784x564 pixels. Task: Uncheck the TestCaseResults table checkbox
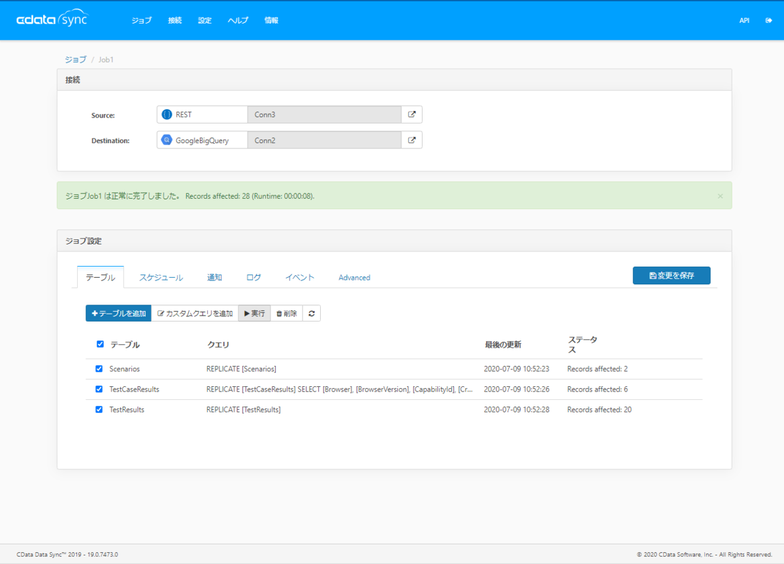click(x=99, y=389)
